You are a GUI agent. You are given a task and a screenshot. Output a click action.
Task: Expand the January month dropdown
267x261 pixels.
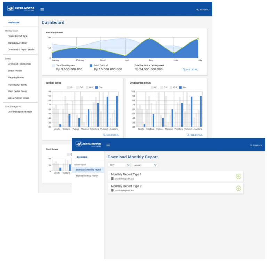click(145, 165)
